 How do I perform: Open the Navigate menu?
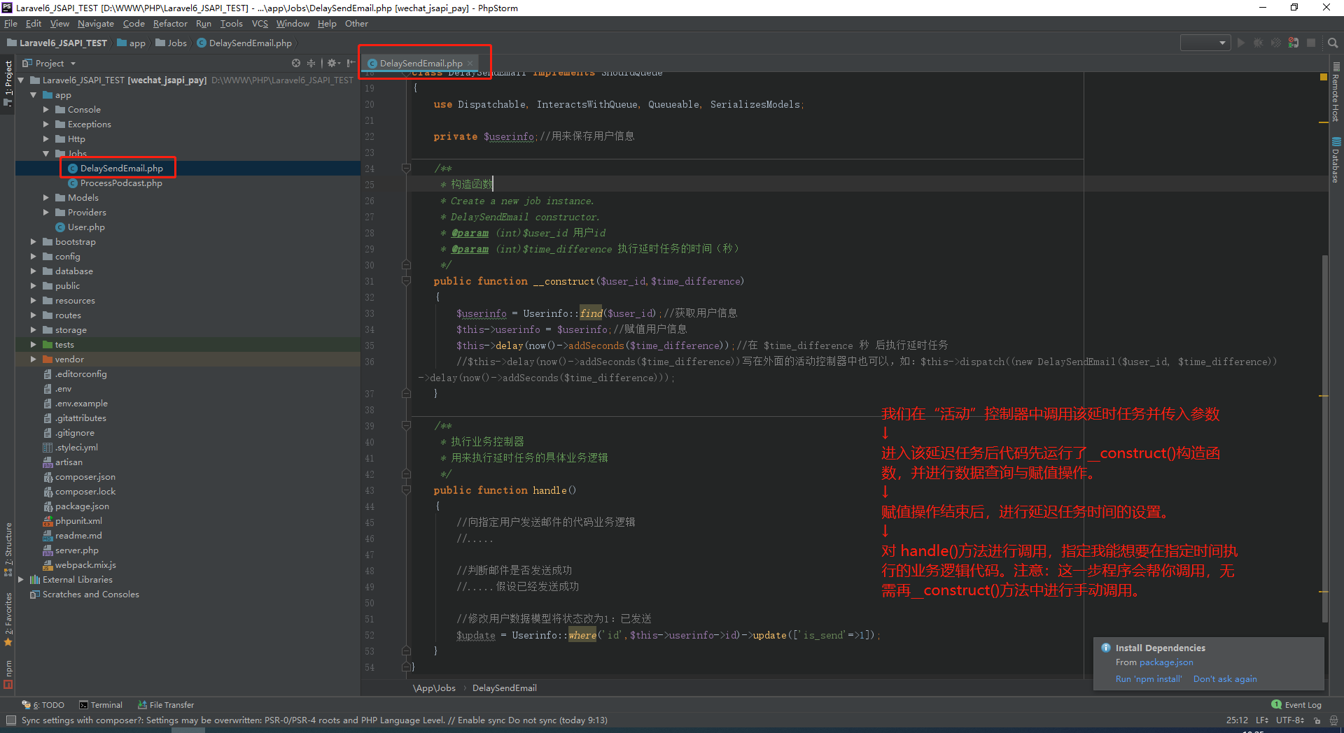(x=96, y=24)
